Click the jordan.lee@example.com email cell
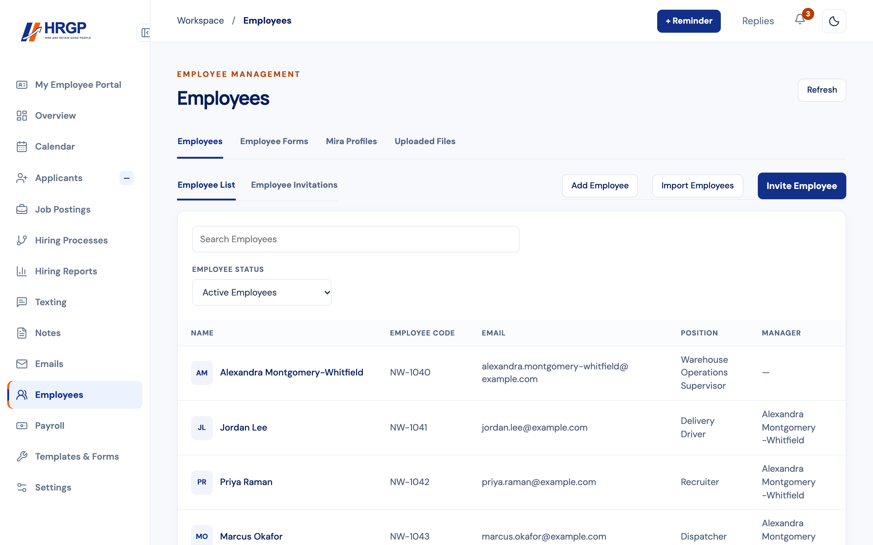This screenshot has height=545, width=873. pos(534,428)
